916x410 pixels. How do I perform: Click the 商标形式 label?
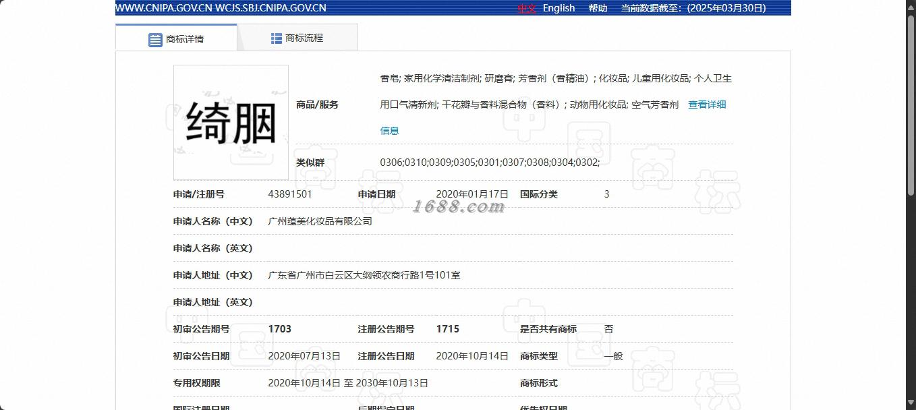click(x=539, y=383)
